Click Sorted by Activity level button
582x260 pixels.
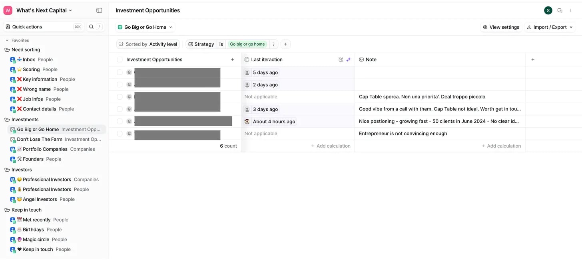(148, 44)
